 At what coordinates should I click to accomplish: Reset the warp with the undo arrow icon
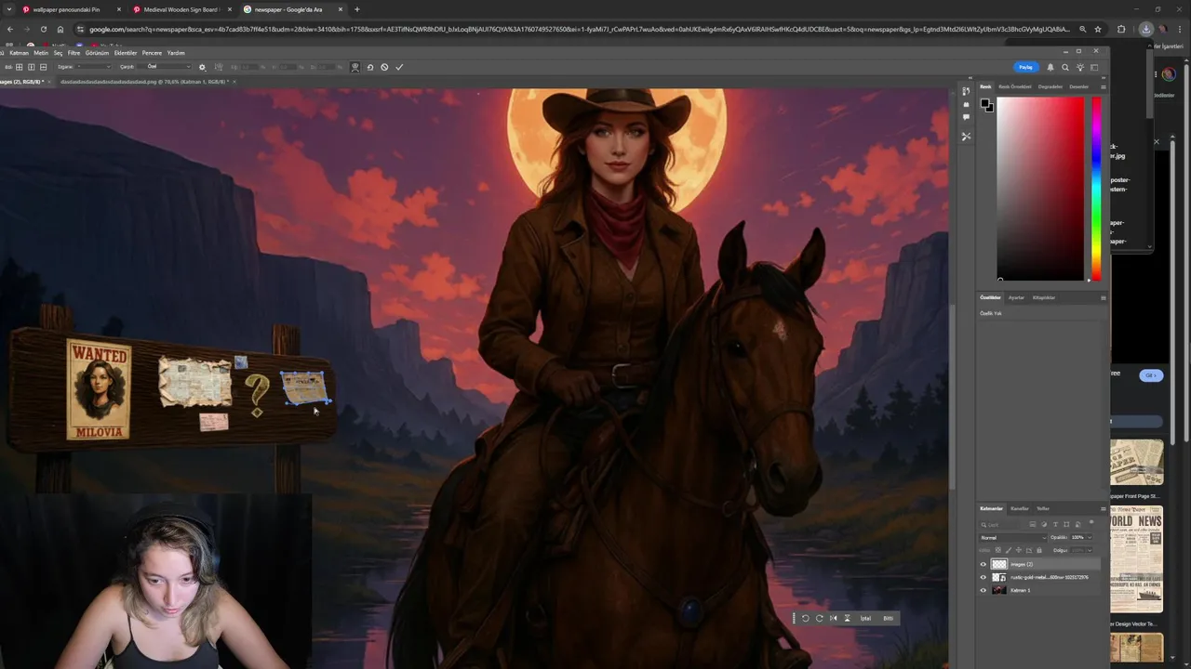tap(370, 67)
